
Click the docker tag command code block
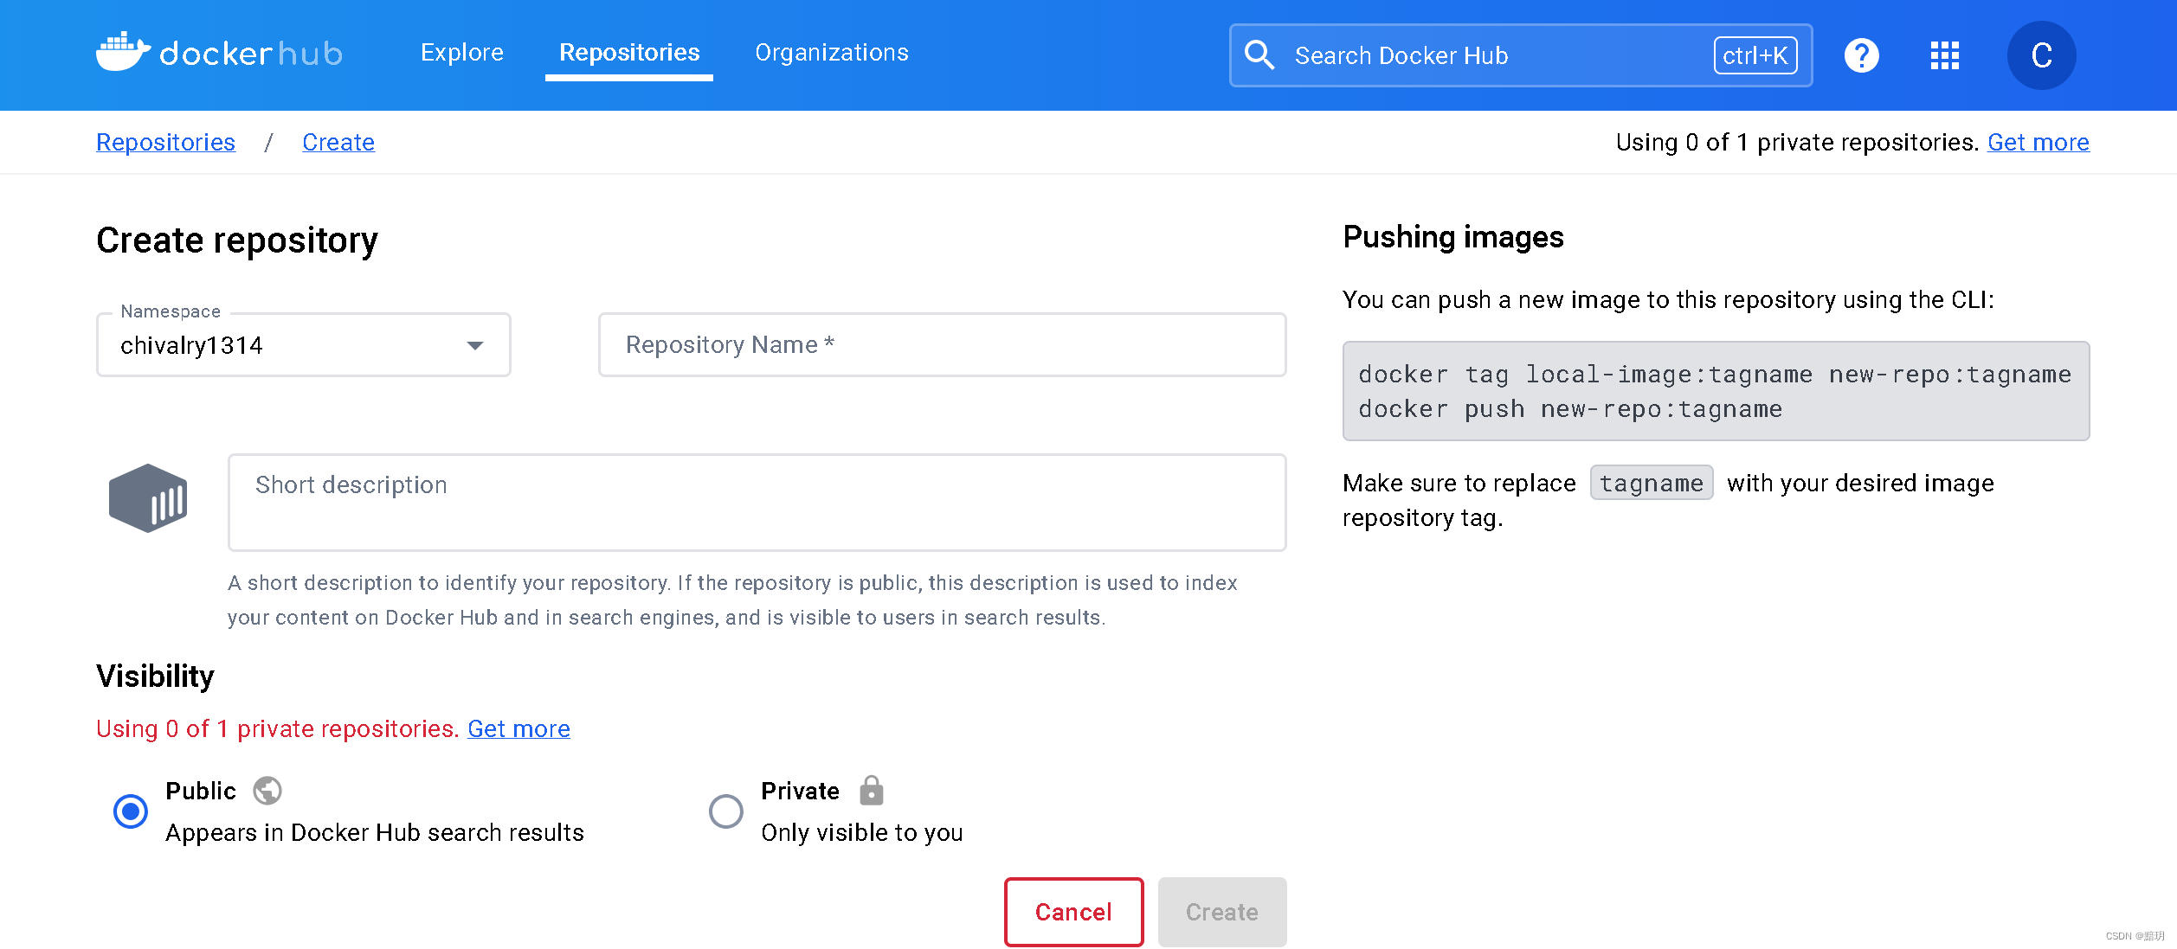tap(1716, 391)
